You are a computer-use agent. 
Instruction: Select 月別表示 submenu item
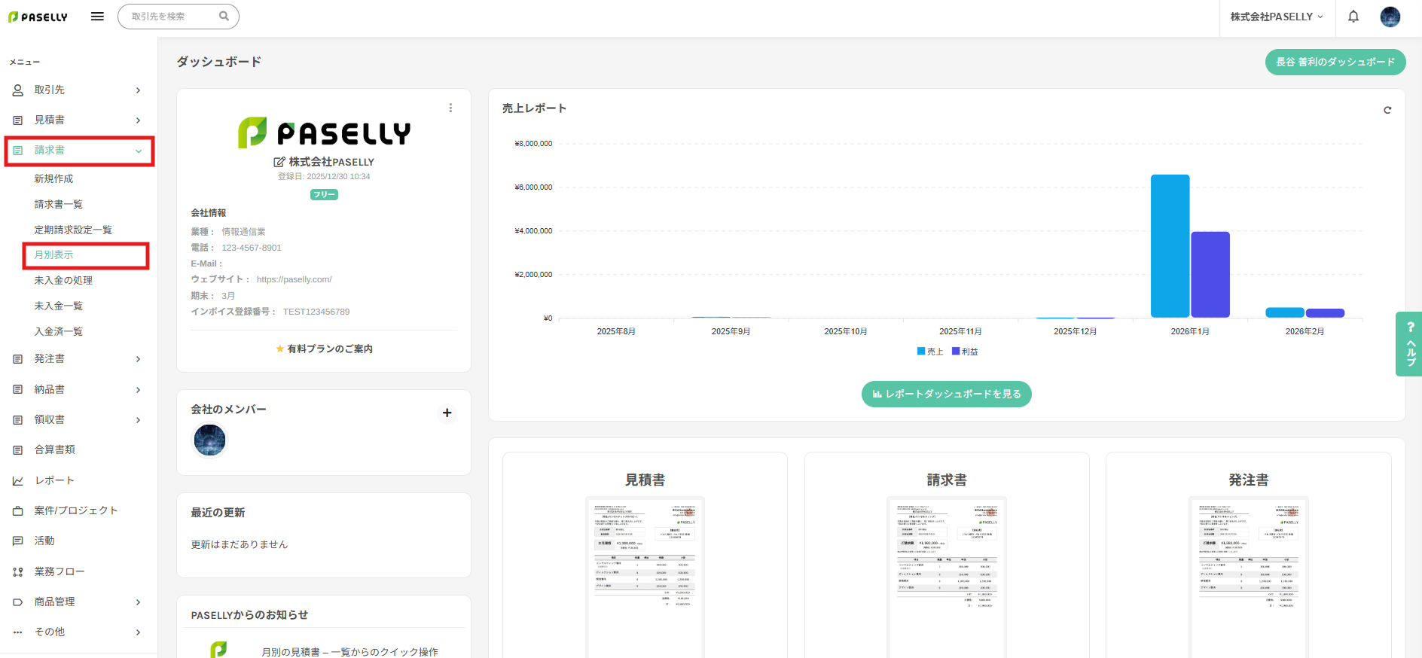tap(53, 255)
